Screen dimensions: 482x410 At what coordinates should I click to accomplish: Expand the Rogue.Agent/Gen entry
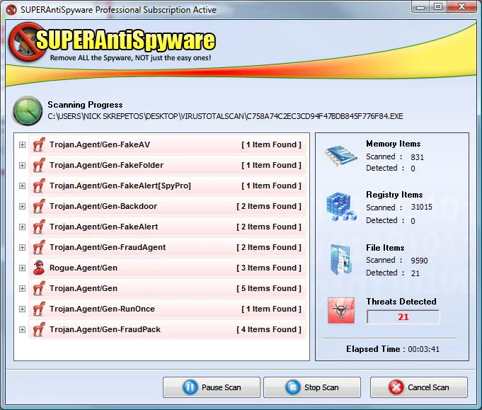[x=22, y=268]
